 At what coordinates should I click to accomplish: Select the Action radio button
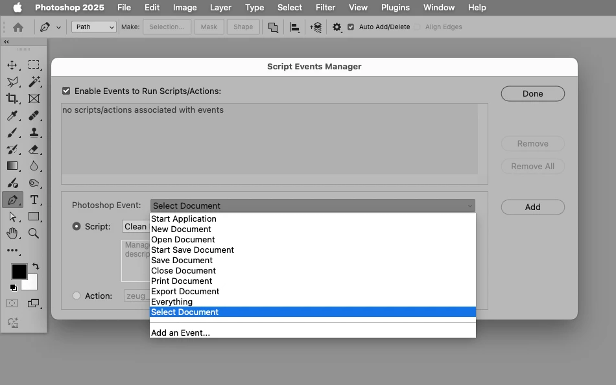click(x=77, y=296)
